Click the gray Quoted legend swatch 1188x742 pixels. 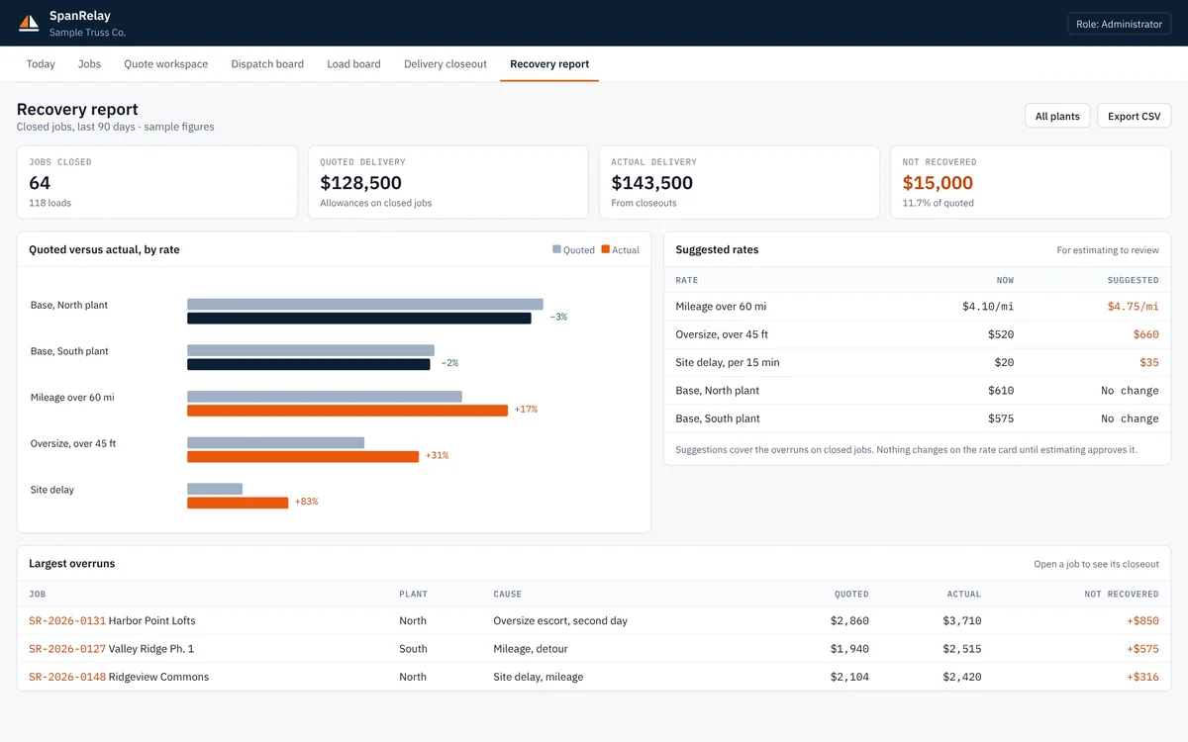pyautogui.click(x=557, y=249)
